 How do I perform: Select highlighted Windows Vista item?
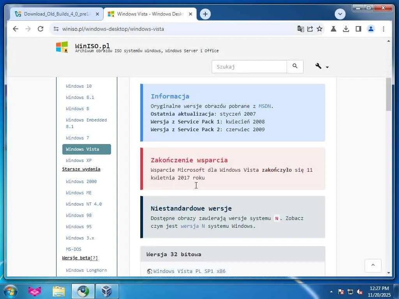87,149
